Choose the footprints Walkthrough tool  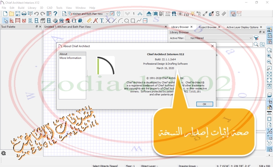click(x=174, y=13)
